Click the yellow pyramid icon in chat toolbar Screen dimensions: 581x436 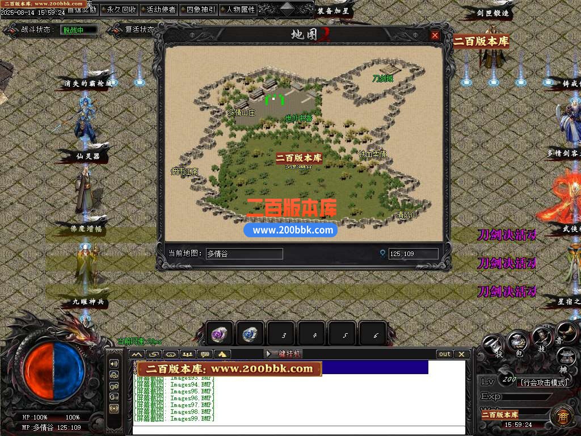coord(222,354)
